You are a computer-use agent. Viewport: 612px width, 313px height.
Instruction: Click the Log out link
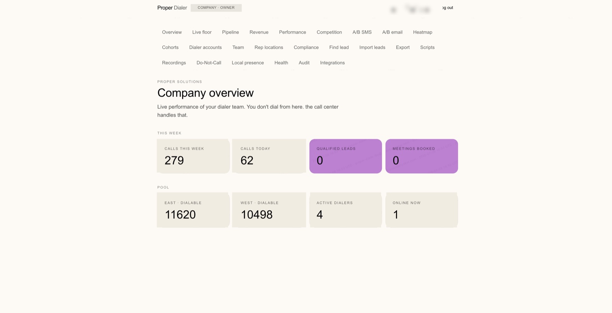[448, 8]
